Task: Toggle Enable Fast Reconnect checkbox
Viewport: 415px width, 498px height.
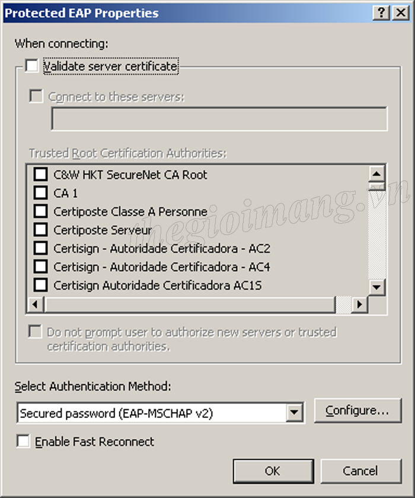Action: [x=23, y=441]
